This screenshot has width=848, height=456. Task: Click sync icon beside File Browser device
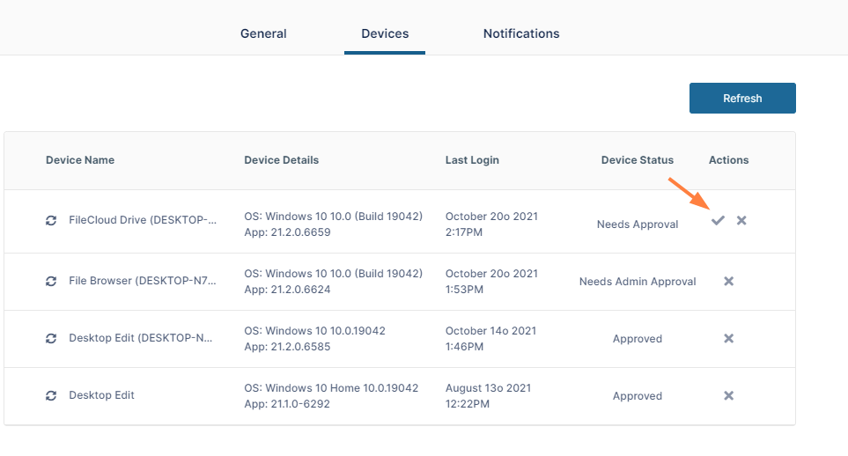tap(51, 282)
